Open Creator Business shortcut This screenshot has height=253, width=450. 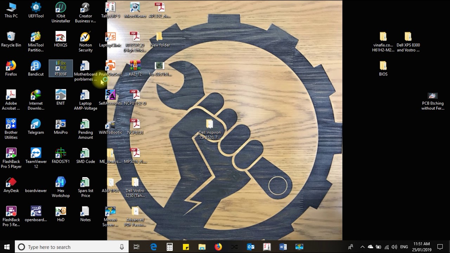click(85, 13)
